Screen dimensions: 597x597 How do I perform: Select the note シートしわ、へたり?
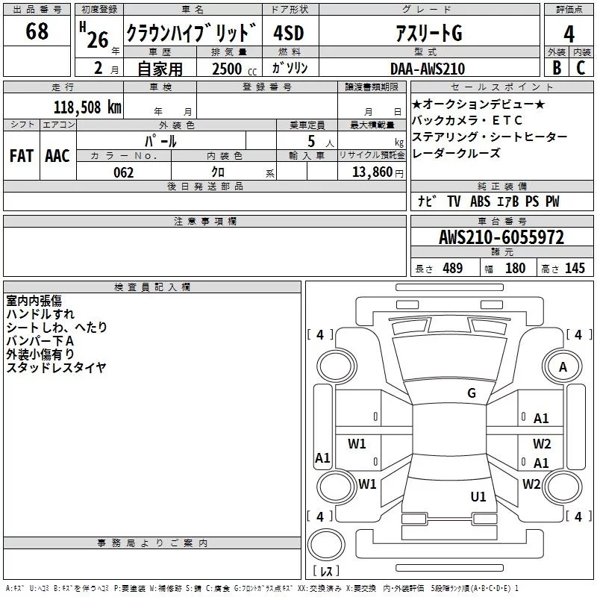pyautogui.click(x=57, y=328)
